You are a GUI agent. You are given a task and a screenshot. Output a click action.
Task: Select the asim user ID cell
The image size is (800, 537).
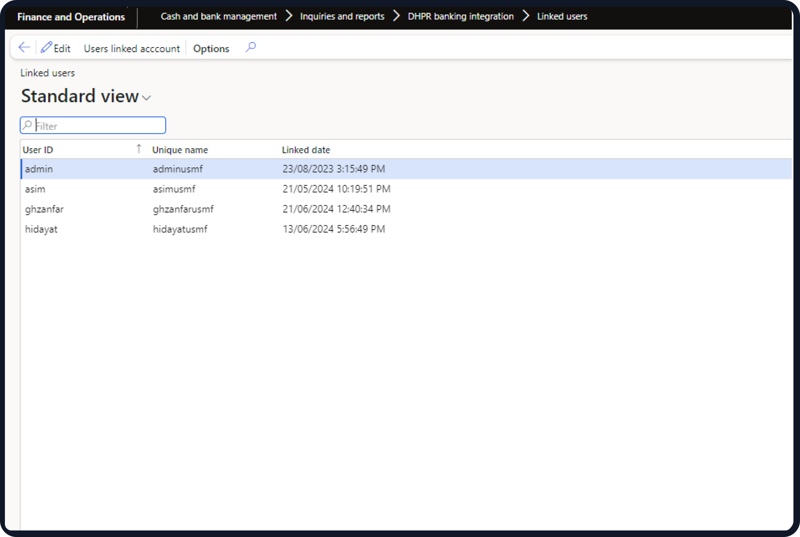click(35, 189)
